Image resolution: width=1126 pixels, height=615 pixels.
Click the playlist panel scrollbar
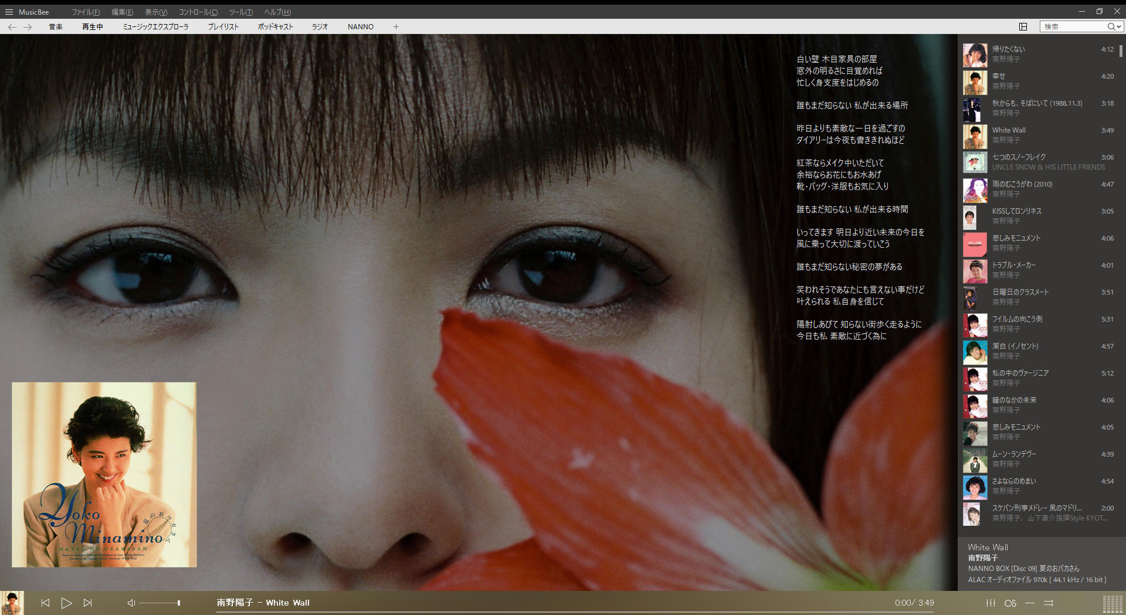(1121, 52)
